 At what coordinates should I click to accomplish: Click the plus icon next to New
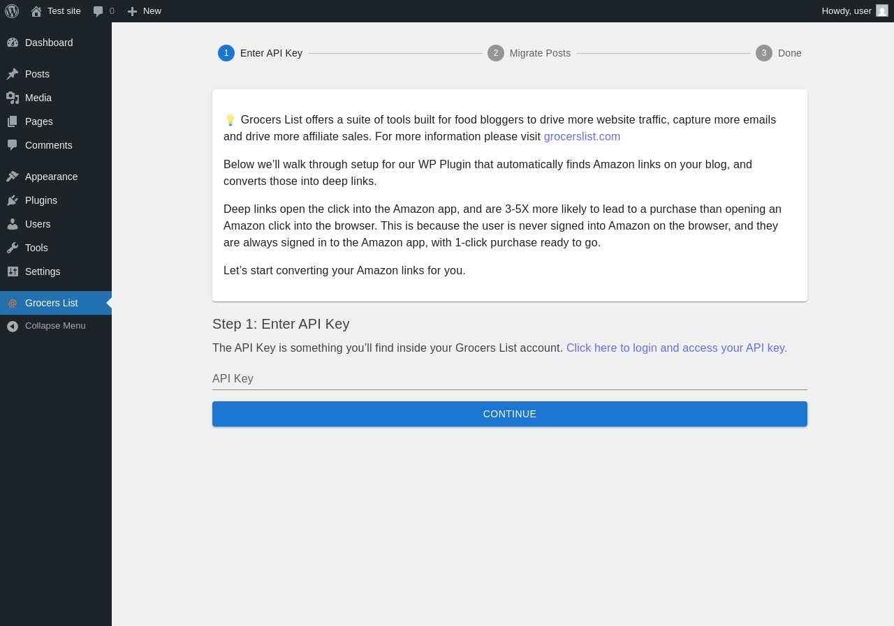tap(132, 11)
